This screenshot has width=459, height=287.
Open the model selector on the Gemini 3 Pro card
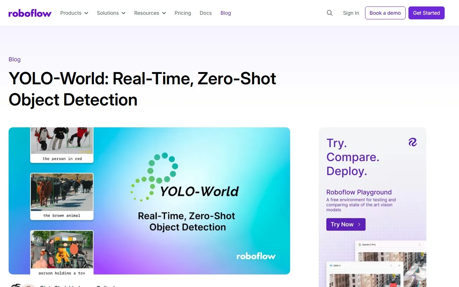coord(420,244)
